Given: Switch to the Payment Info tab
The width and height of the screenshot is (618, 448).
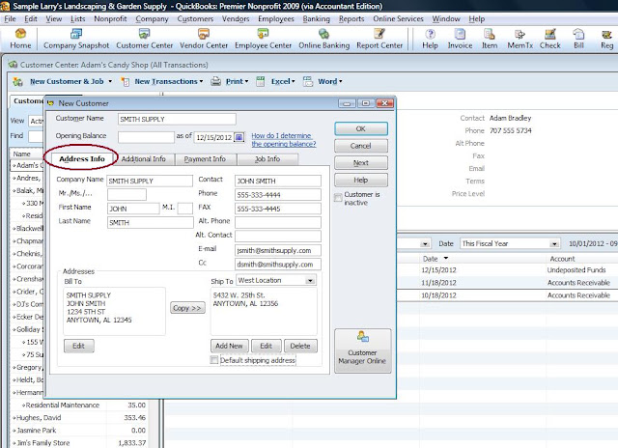Looking at the screenshot, I should coord(205,159).
